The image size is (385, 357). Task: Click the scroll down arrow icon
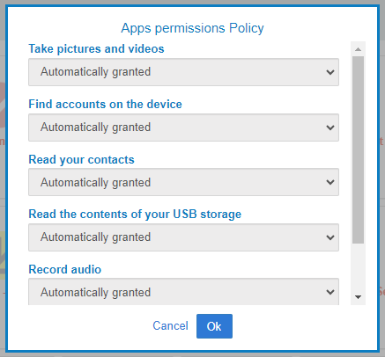pyautogui.click(x=358, y=297)
